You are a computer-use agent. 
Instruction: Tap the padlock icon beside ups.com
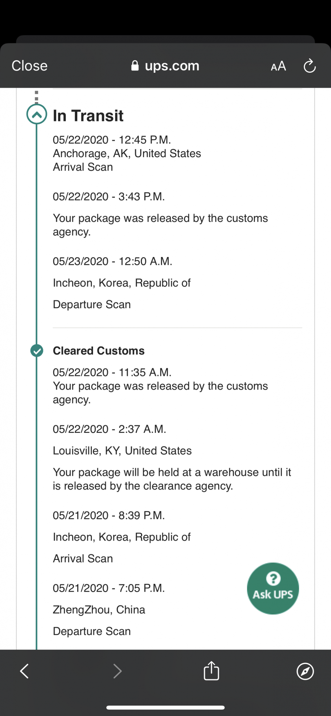point(135,66)
